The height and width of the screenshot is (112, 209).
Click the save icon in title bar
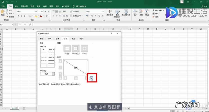pos(3,2)
